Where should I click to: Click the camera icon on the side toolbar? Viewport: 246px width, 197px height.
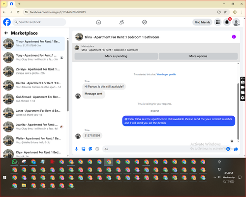pyautogui.click(x=243, y=82)
